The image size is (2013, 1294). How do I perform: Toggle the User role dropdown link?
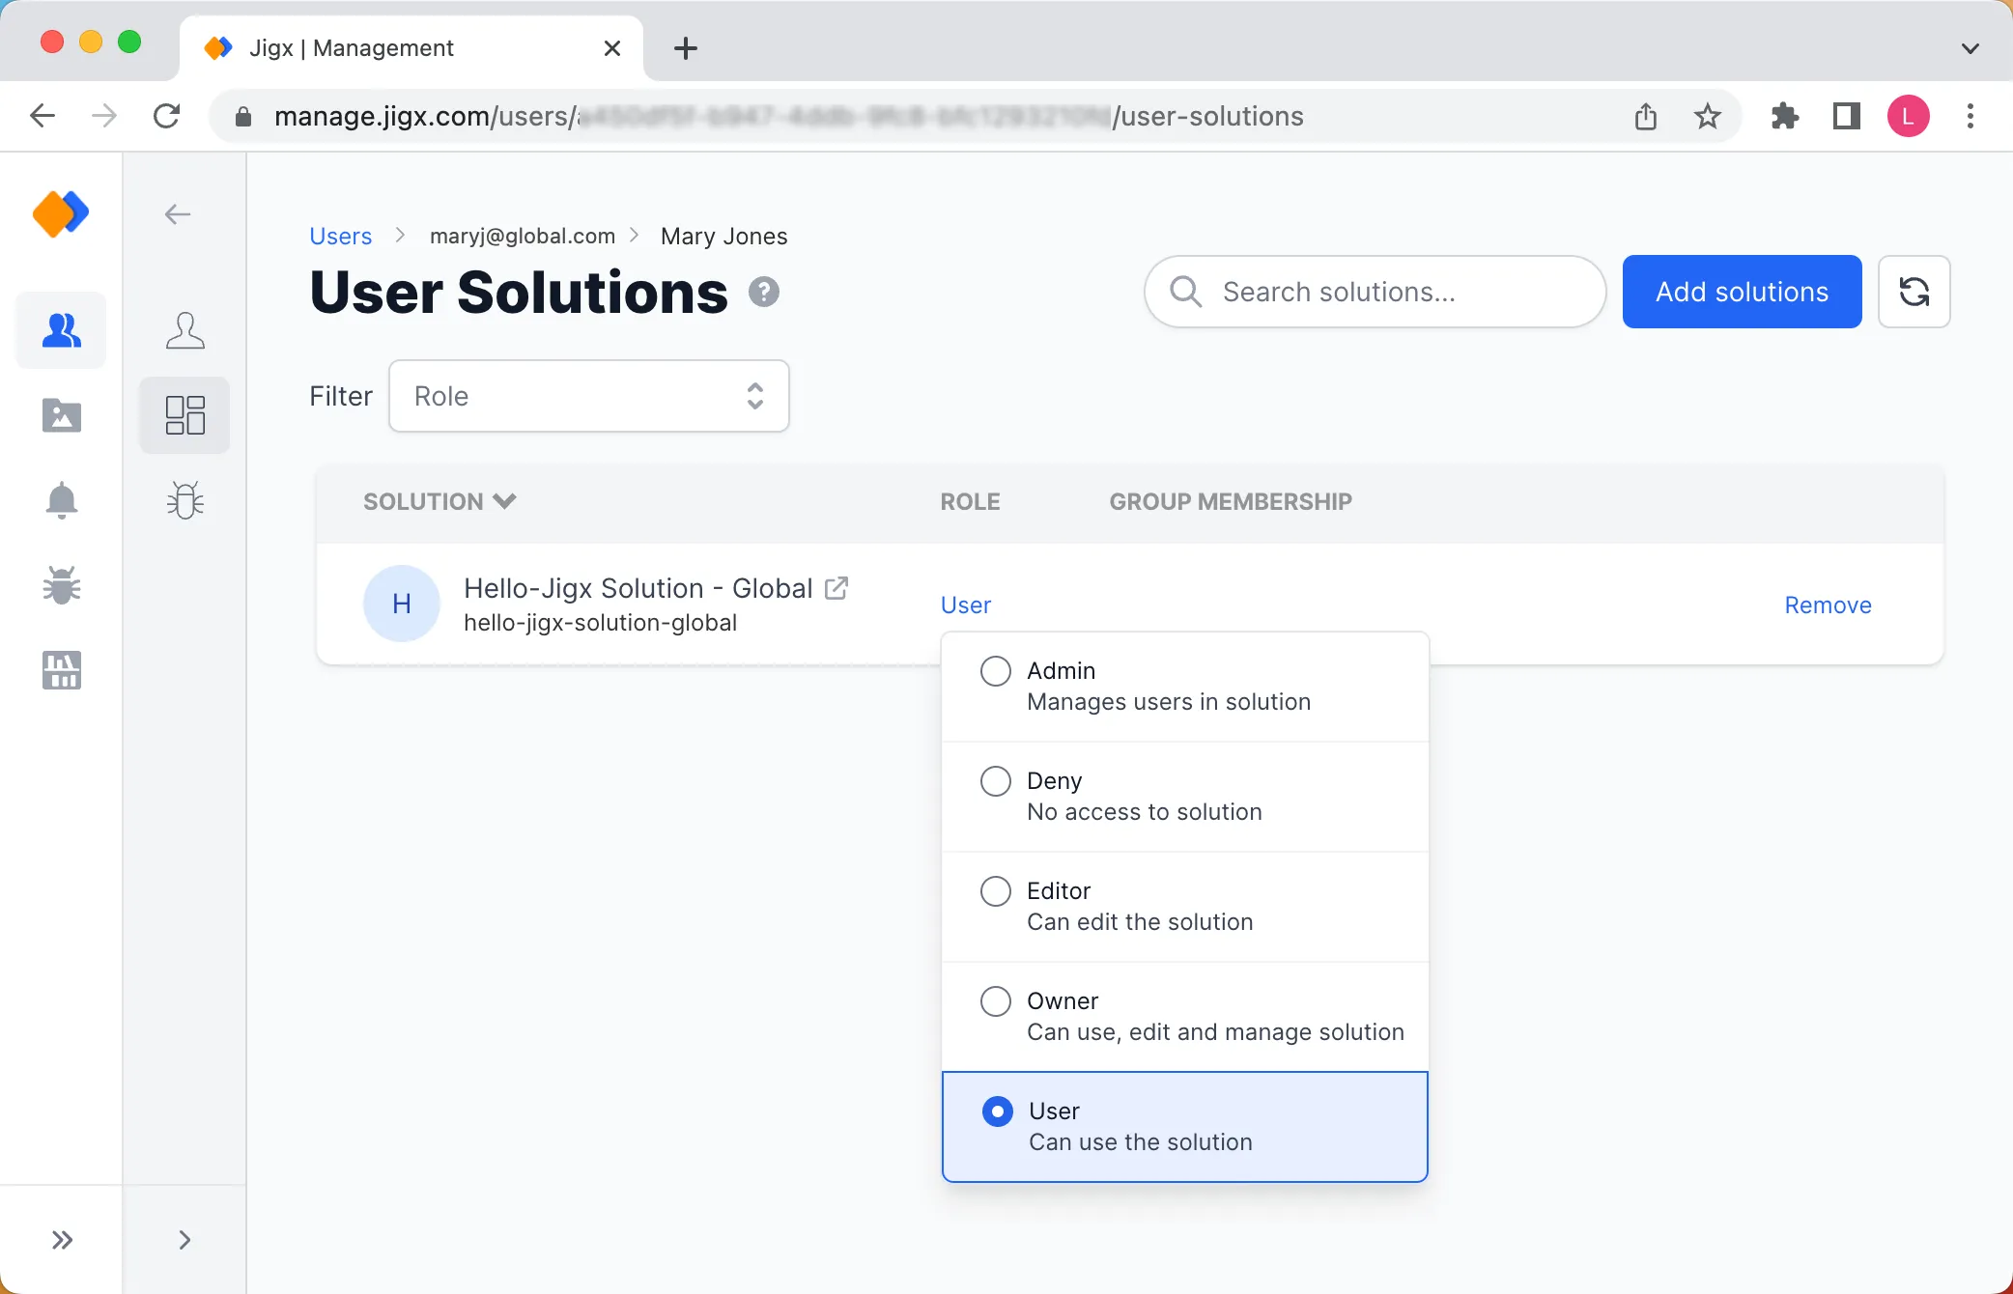[966, 605]
